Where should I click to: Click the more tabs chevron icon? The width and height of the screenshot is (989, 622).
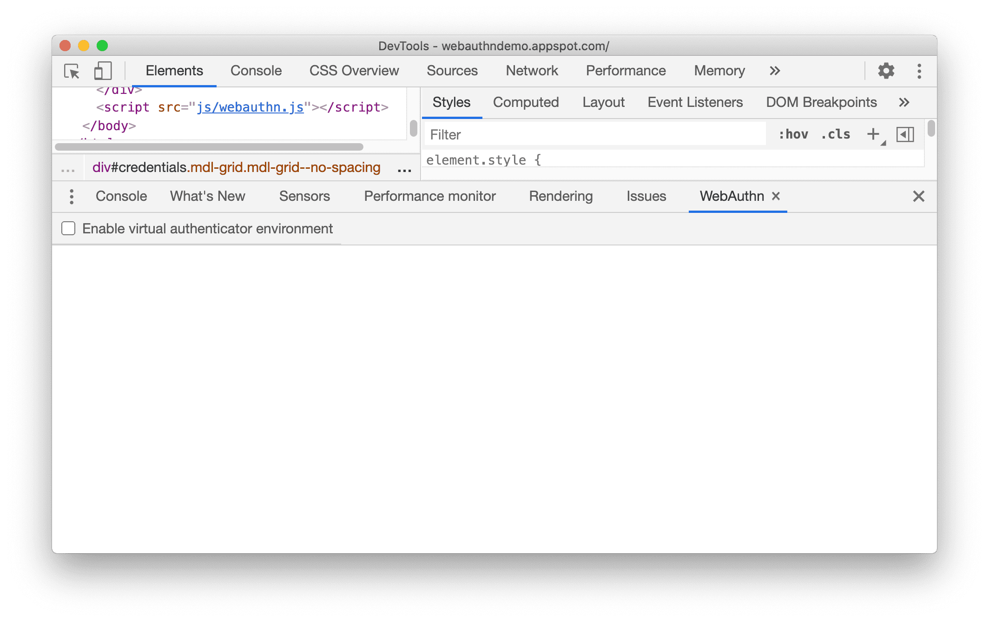pyautogui.click(x=775, y=70)
